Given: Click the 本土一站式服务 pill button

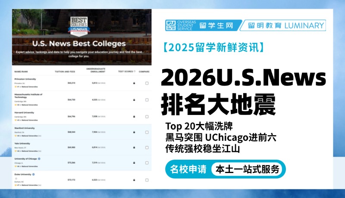Looking at the screenshot, I should click(247, 169).
